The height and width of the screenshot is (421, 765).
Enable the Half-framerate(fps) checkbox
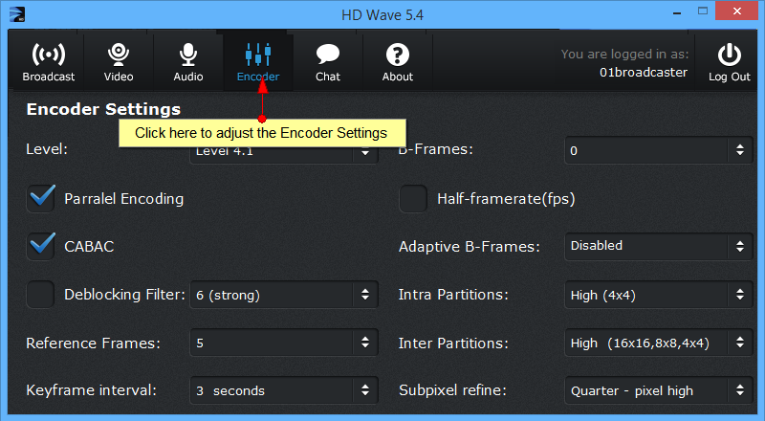(x=413, y=198)
